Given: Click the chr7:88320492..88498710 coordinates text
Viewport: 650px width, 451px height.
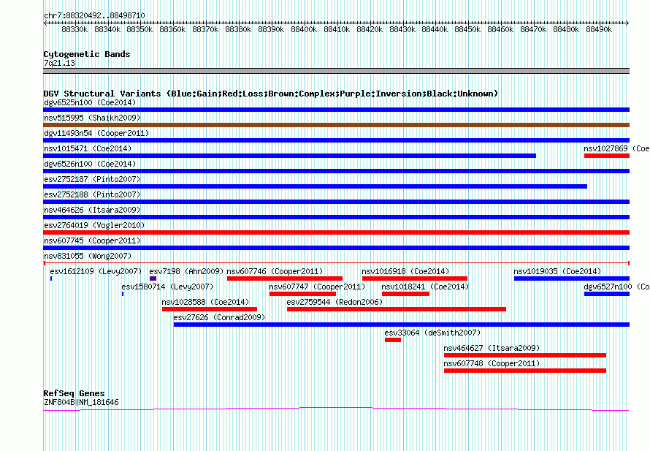Looking at the screenshot, I should point(94,15).
